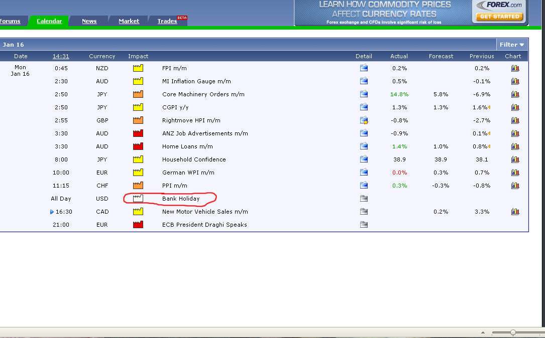545x338 pixels.
Task: Go to the Market tab
Action: pyautogui.click(x=129, y=21)
